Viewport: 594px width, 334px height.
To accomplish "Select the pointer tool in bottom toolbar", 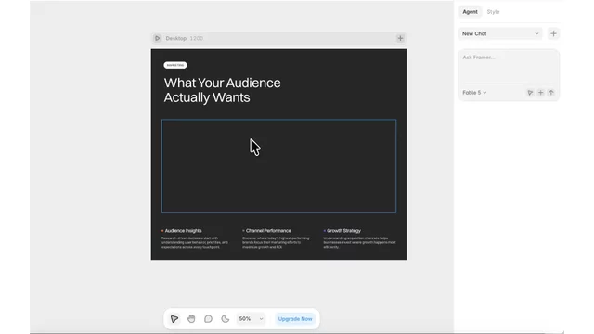I will [174, 319].
